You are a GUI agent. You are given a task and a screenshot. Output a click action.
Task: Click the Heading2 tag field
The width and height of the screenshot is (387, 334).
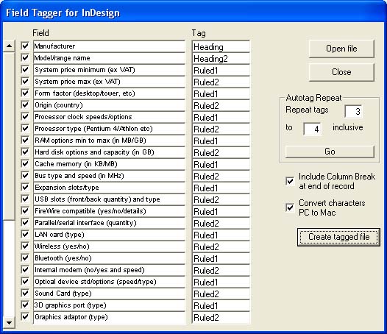[x=221, y=58]
